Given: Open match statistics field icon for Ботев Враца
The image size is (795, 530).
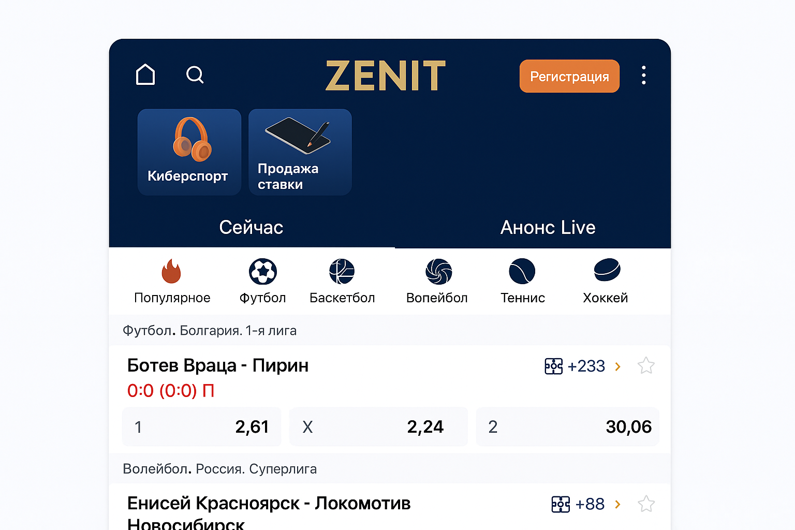Looking at the screenshot, I should 553,366.
